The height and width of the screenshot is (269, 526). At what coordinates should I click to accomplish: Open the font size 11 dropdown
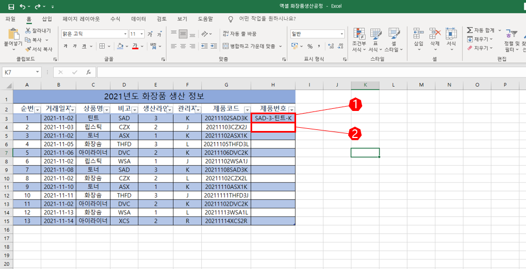(142, 34)
